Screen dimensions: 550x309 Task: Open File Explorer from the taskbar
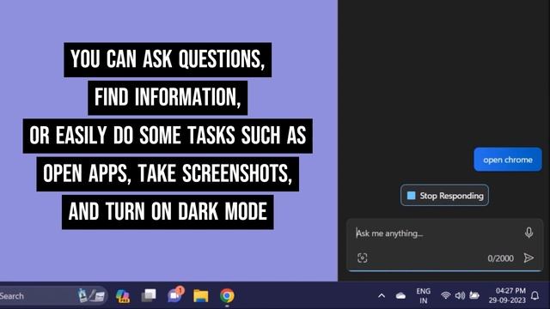201,295
